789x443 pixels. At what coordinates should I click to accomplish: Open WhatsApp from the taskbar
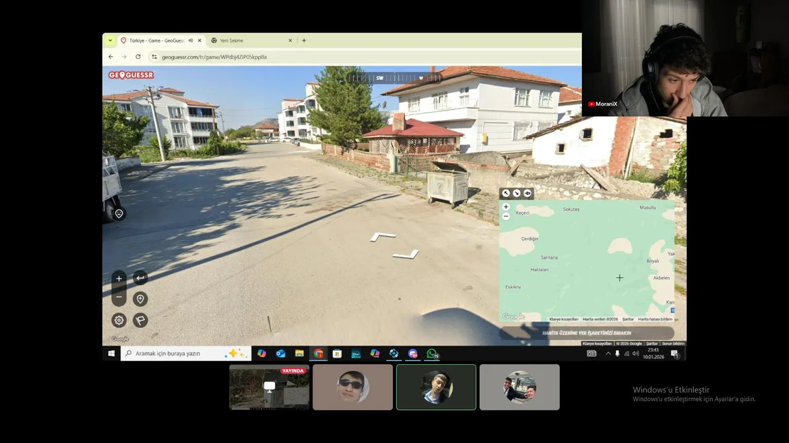tap(431, 353)
